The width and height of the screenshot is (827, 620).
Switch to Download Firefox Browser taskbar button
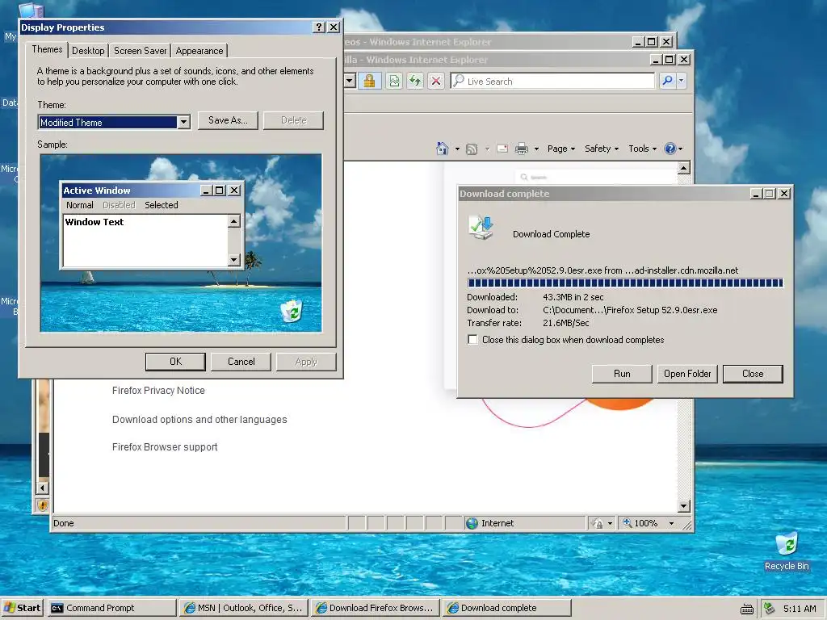[375, 608]
